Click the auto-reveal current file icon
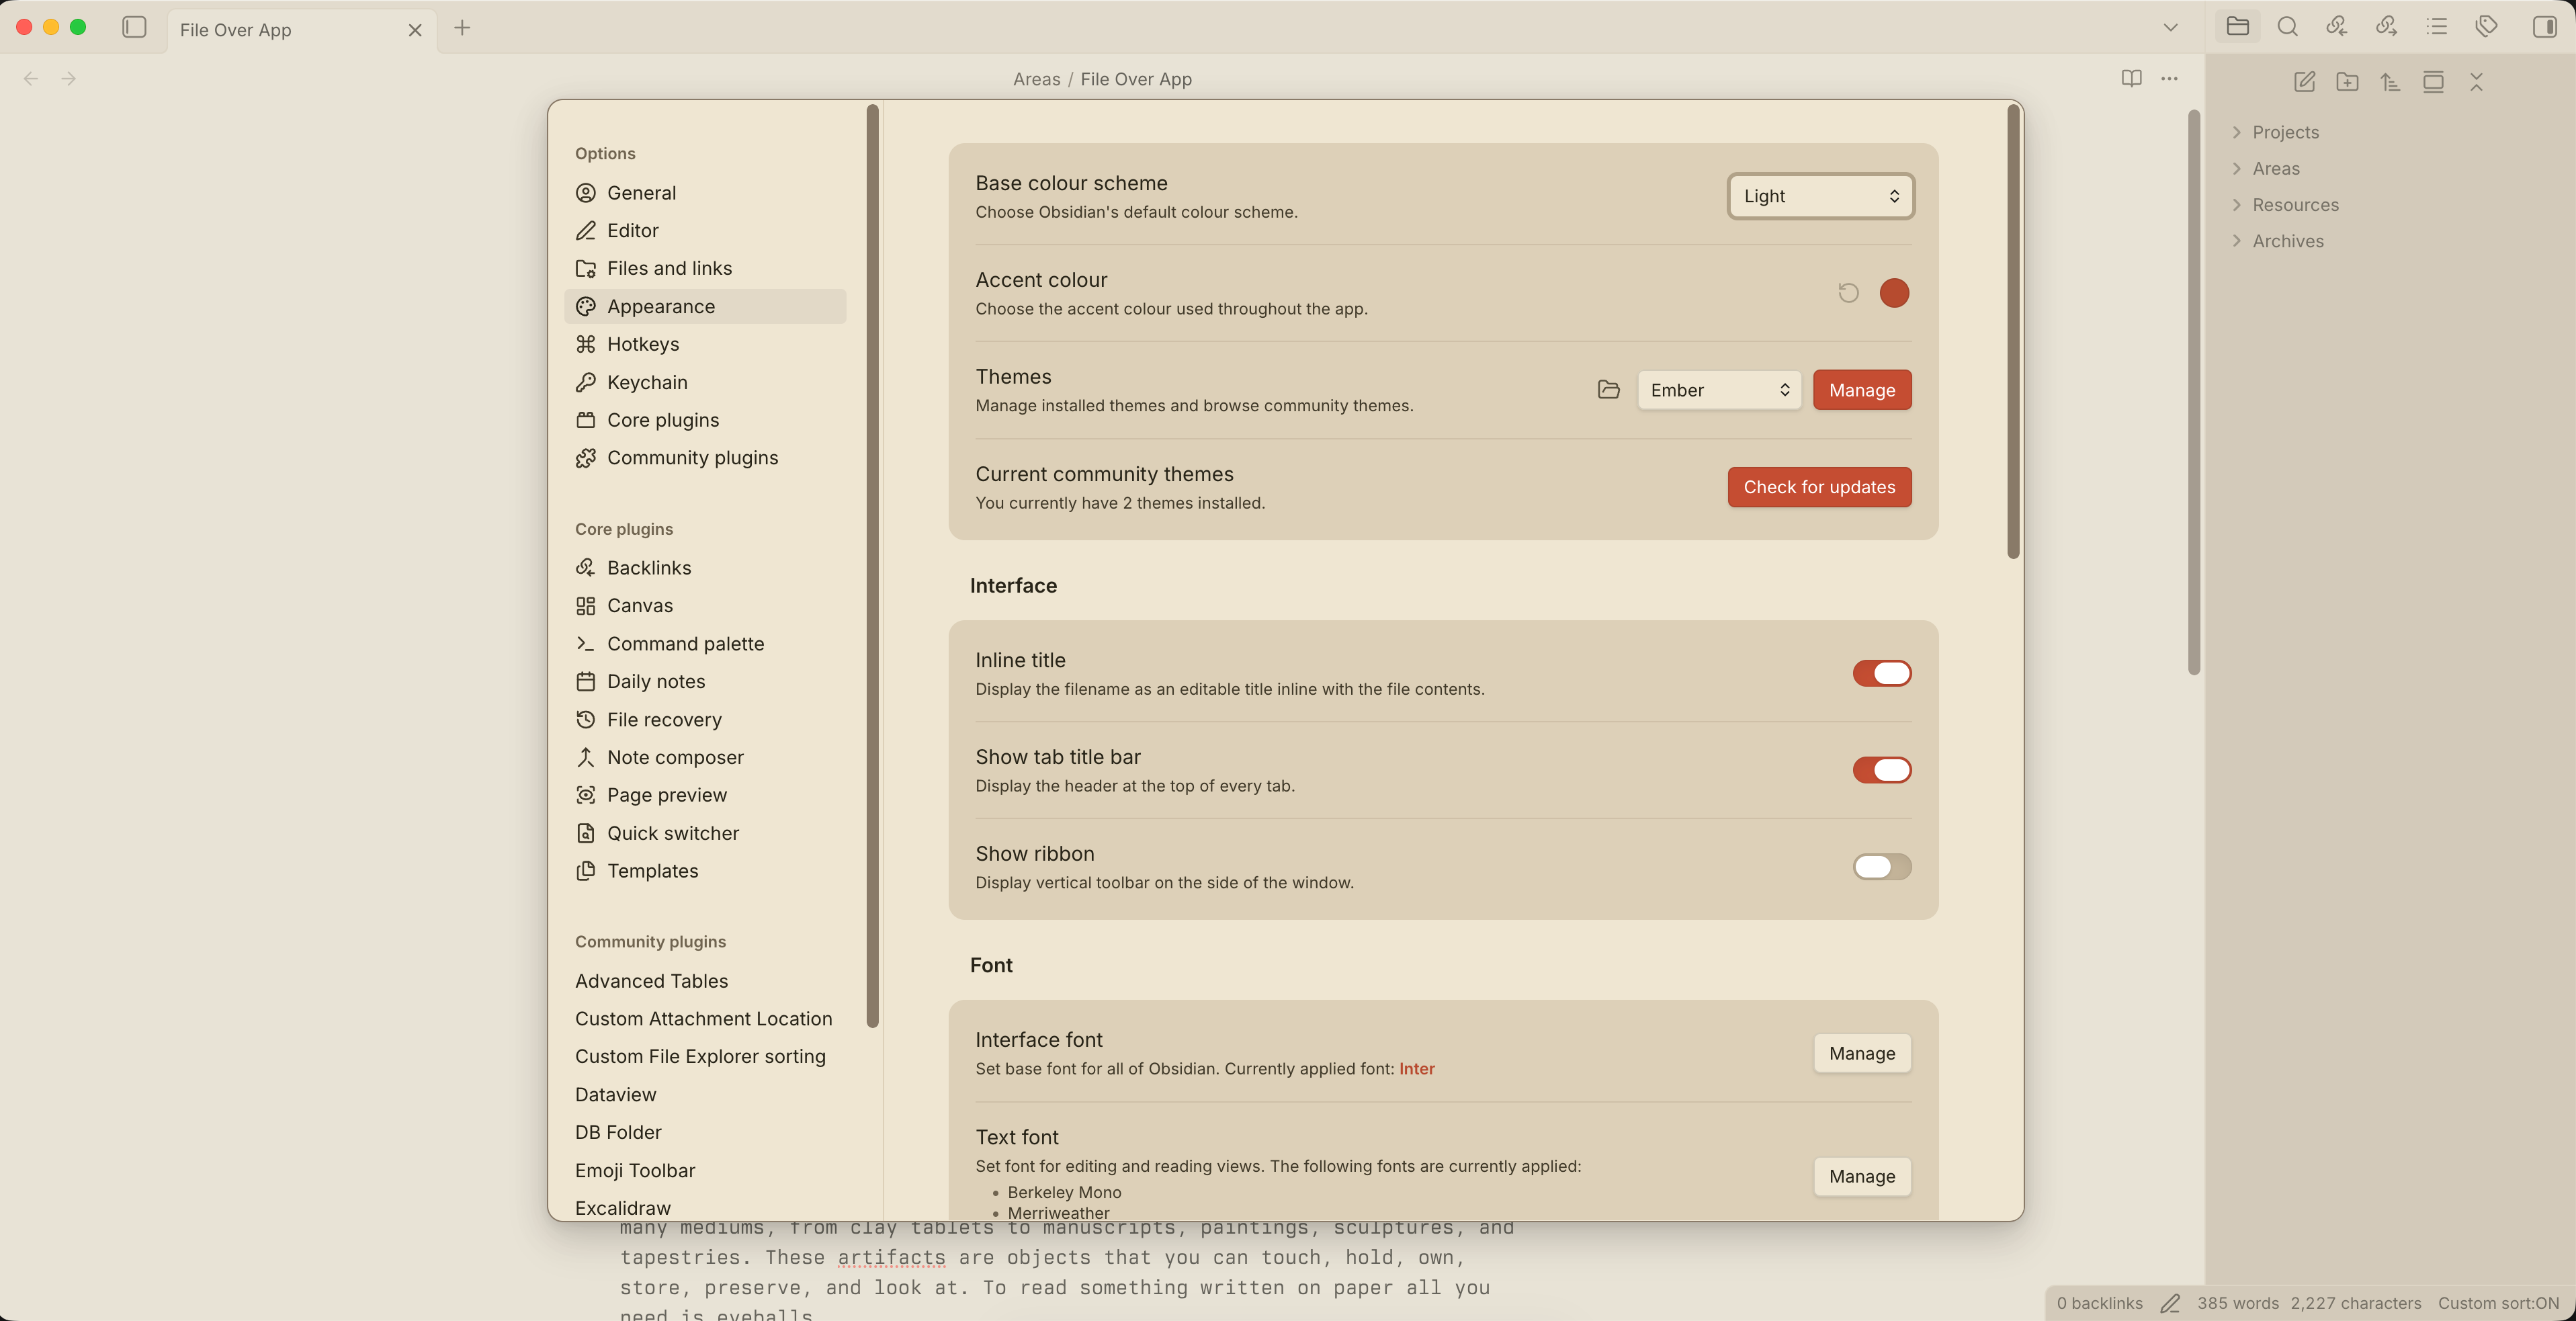Screen dimensions: 2576x1321 2433,82
